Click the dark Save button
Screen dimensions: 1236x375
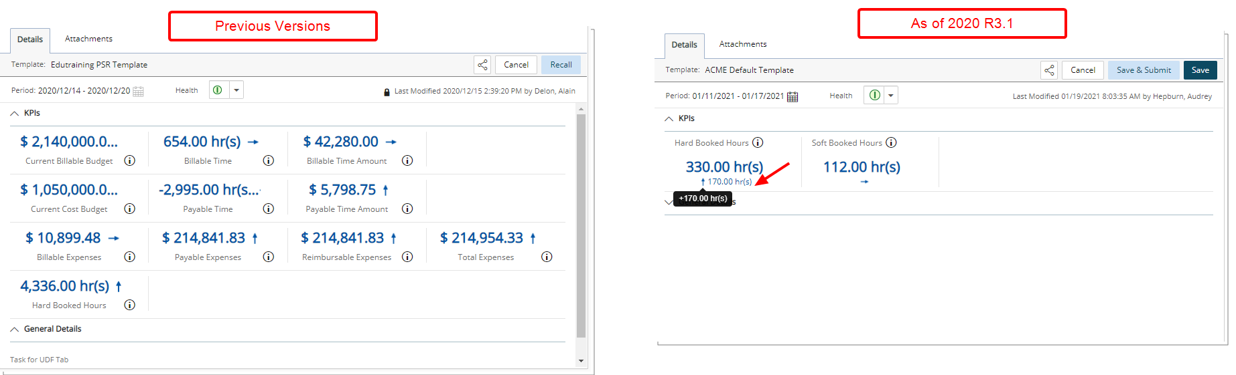click(x=1200, y=70)
